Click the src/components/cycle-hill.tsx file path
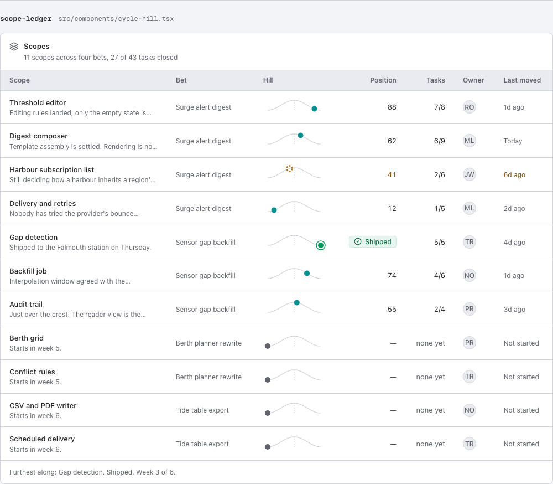This screenshot has width=553, height=484. [116, 19]
